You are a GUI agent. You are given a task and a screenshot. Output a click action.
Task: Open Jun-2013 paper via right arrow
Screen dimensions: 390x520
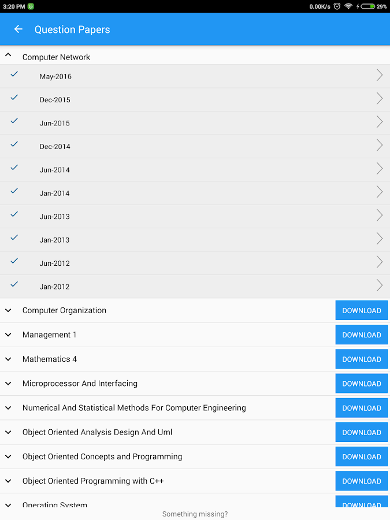click(380, 216)
